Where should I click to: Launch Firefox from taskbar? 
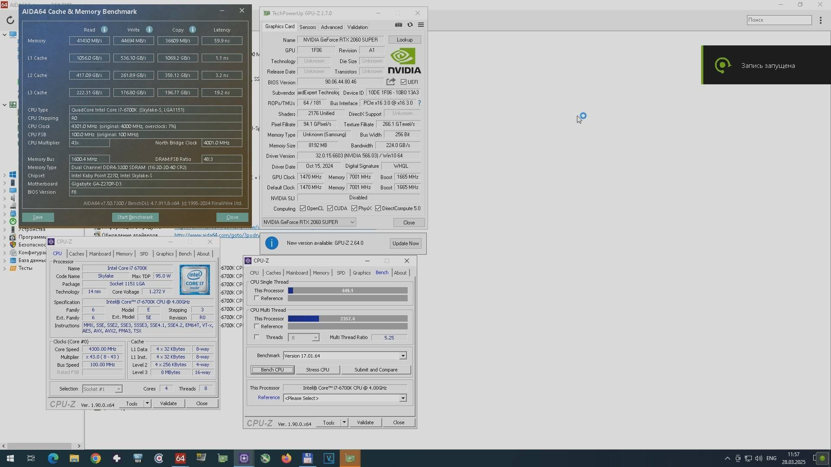[287, 458]
